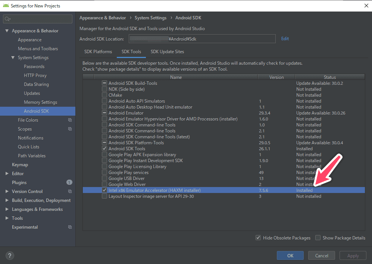
Task: Focus the settings search field
Action: coord(38,19)
